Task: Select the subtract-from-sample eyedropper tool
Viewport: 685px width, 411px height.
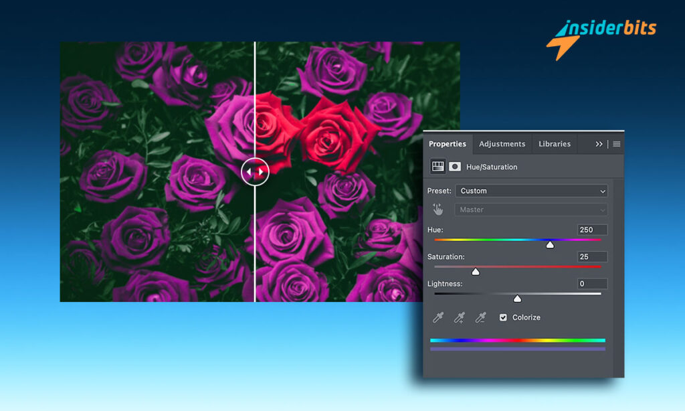Action: [x=480, y=317]
